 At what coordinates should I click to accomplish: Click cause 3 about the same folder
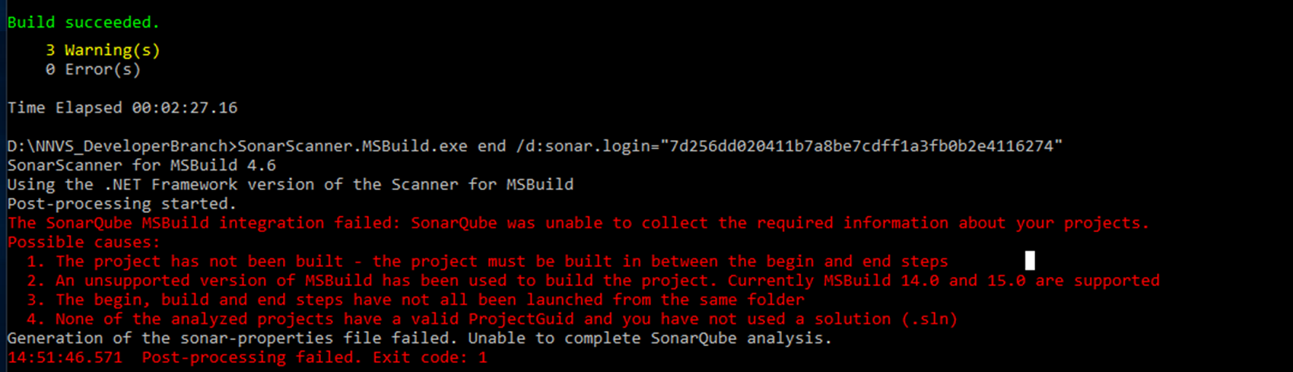(415, 300)
